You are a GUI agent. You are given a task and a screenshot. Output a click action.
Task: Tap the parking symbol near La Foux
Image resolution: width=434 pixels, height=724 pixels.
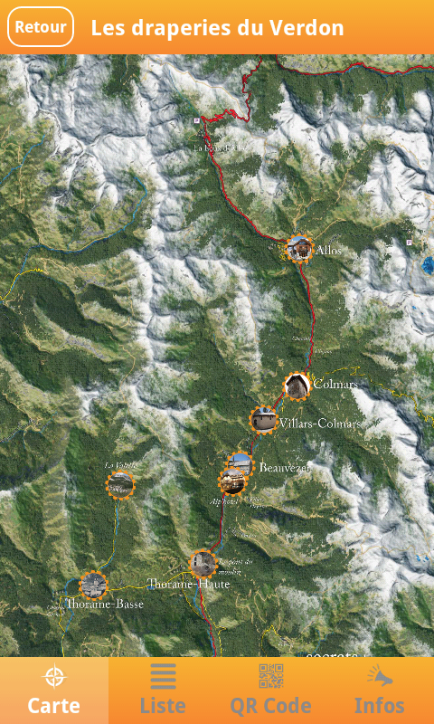coord(198,120)
